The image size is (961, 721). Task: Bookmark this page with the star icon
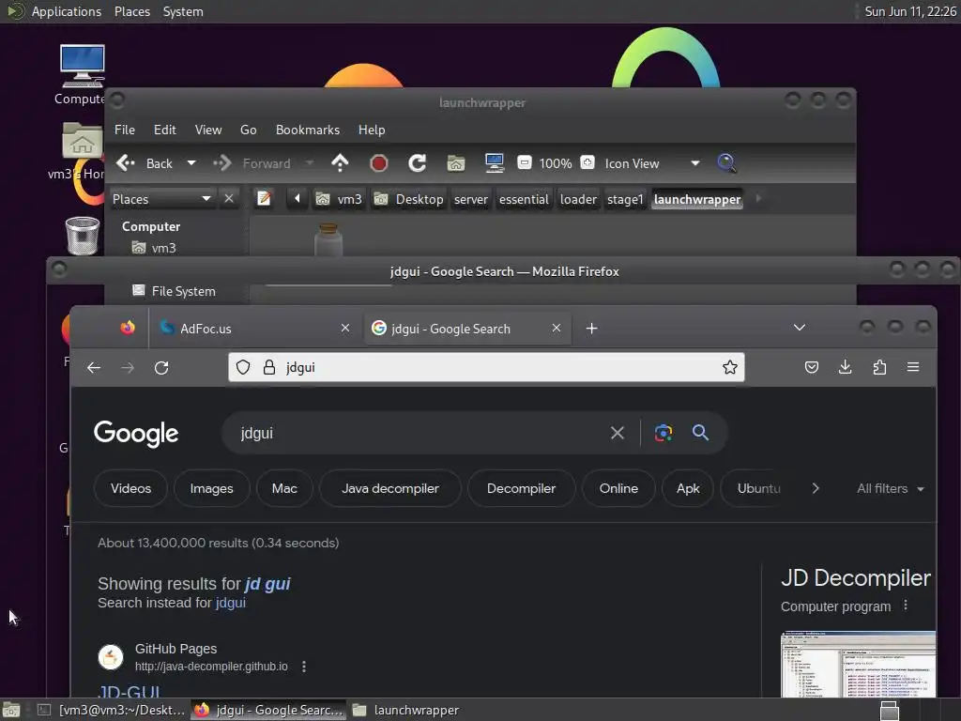click(x=729, y=367)
